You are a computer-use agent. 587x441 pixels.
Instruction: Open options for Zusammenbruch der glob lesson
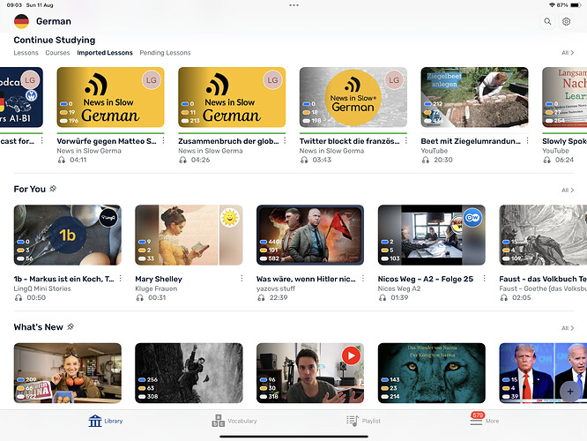coord(285,140)
